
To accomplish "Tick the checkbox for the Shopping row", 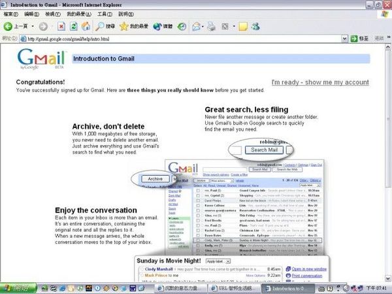I will tap(198, 195).
